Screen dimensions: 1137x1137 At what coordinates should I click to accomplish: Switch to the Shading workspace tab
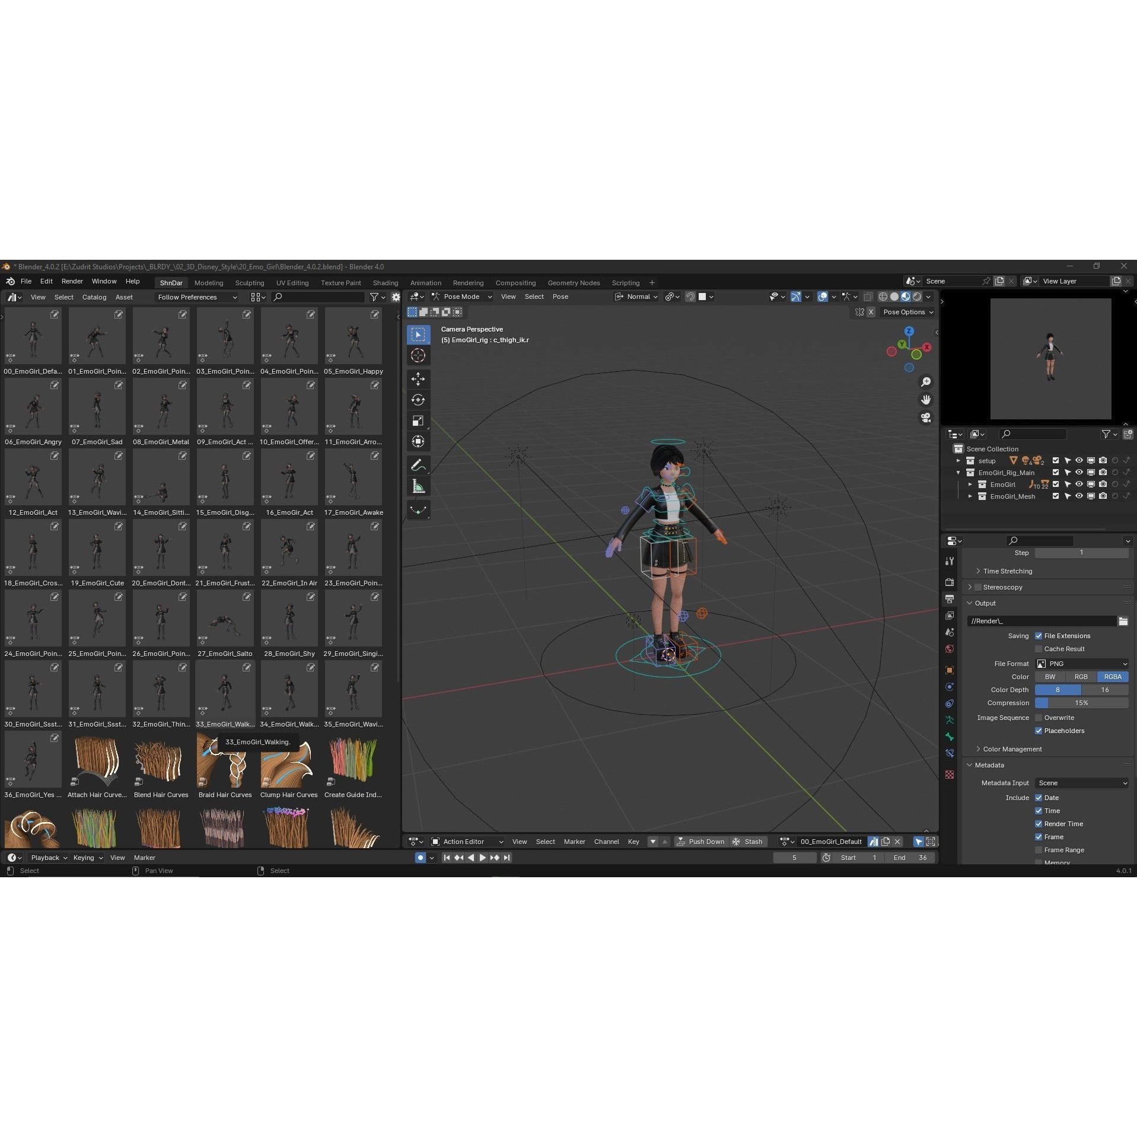click(x=386, y=283)
